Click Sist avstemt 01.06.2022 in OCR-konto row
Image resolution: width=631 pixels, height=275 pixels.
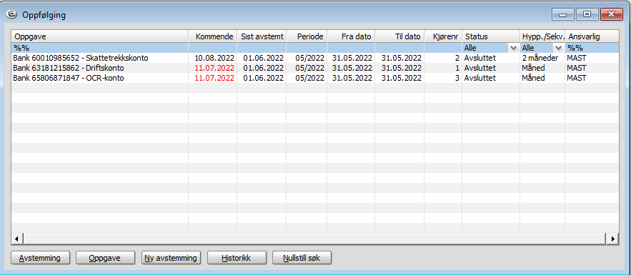tap(264, 78)
